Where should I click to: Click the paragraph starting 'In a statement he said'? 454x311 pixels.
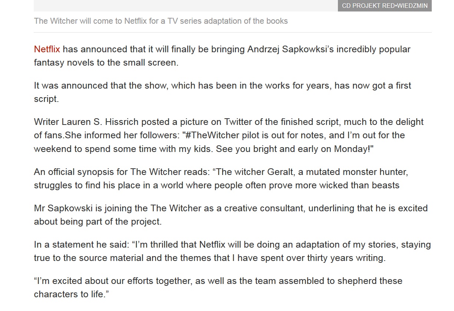click(232, 251)
